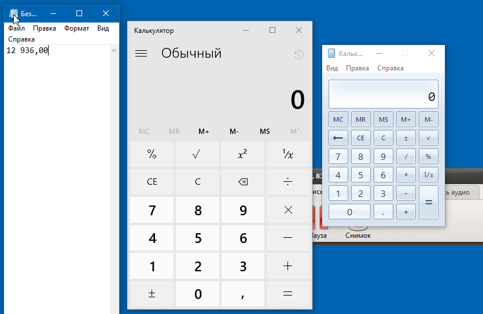Open the Формат menu in Notepad
Screen dimensions: 483x314
point(76,28)
